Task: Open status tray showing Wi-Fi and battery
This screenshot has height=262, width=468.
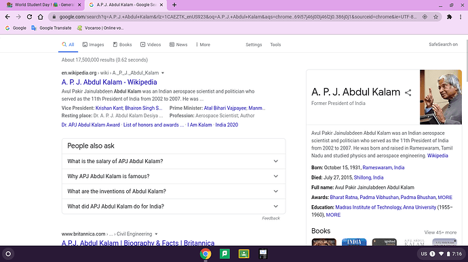Action: coord(442,254)
